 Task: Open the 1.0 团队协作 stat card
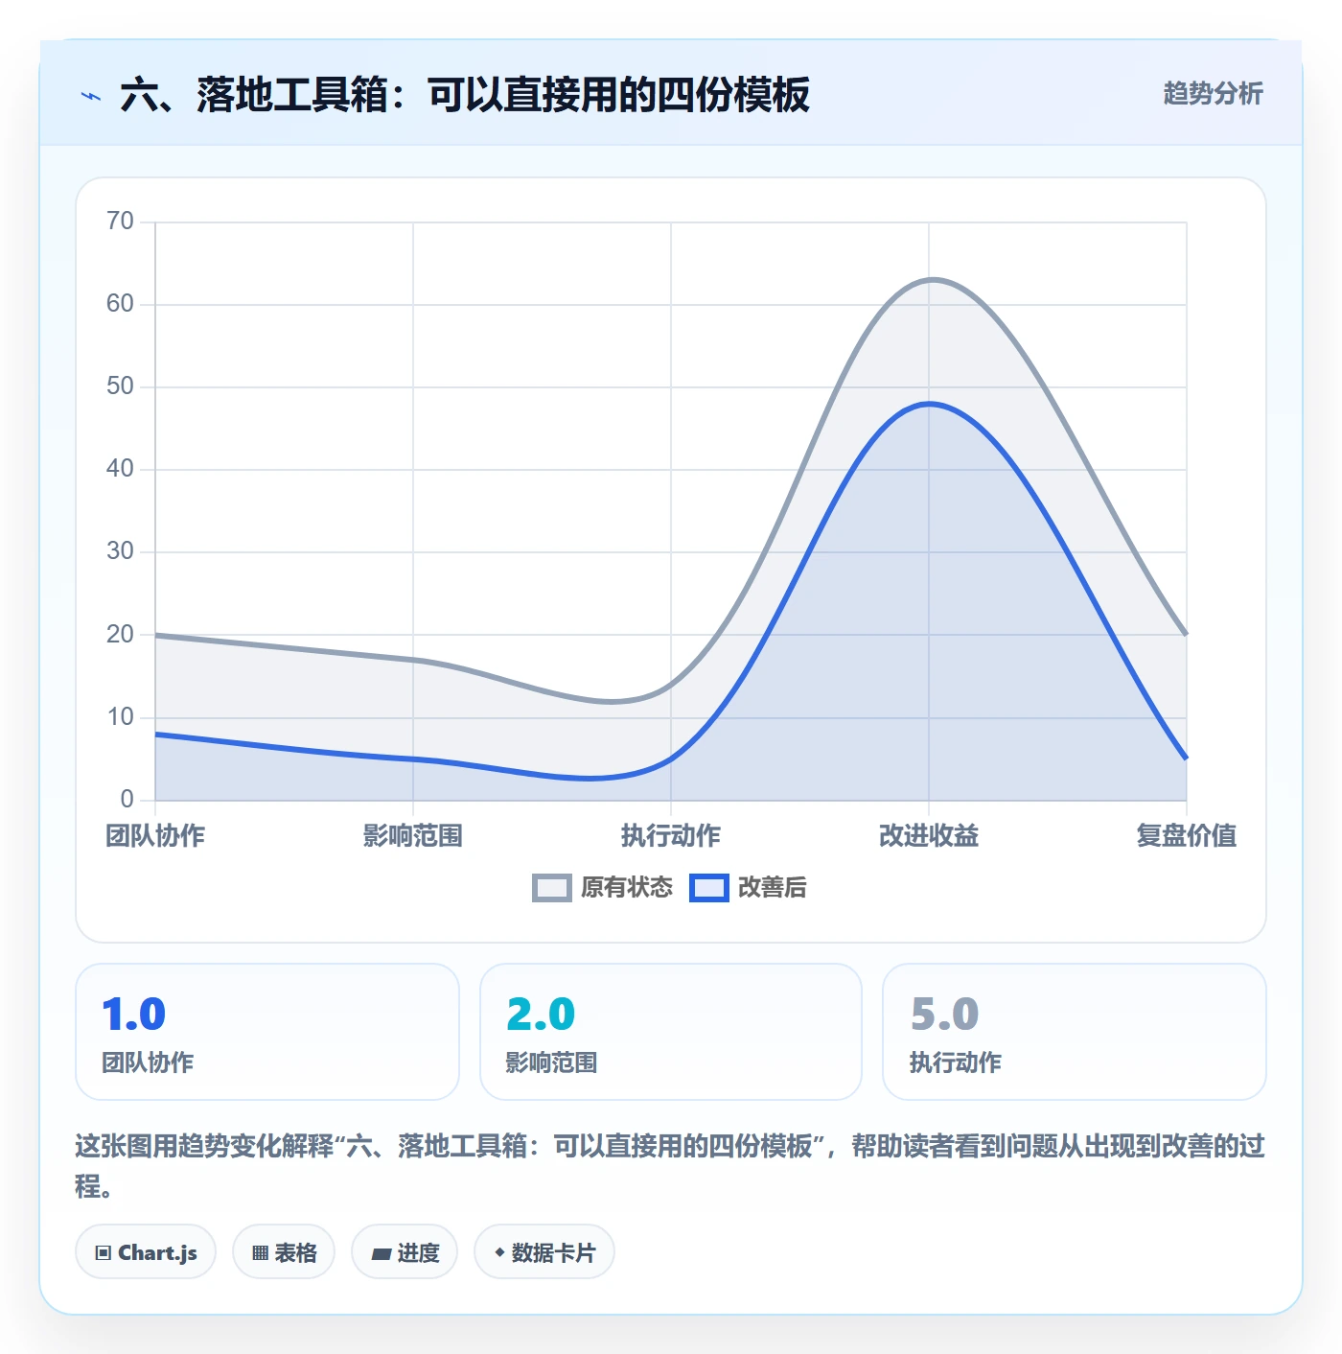click(x=267, y=1032)
